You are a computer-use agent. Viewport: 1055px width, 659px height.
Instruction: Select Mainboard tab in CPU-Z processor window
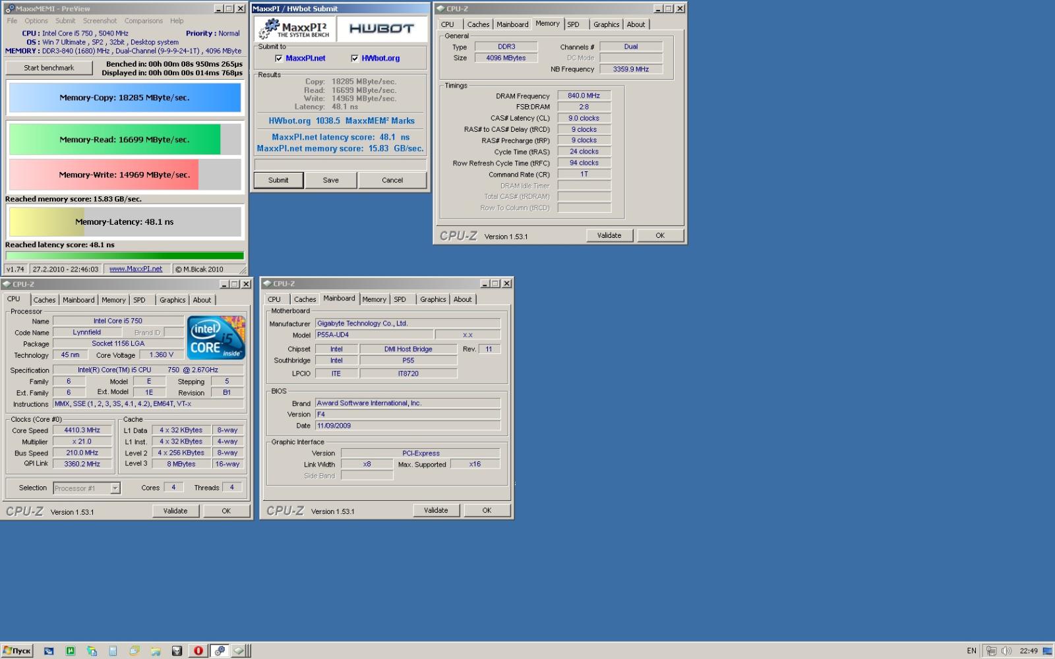[78, 300]
